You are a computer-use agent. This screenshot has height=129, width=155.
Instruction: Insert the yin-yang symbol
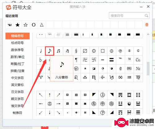click(129, 104)
